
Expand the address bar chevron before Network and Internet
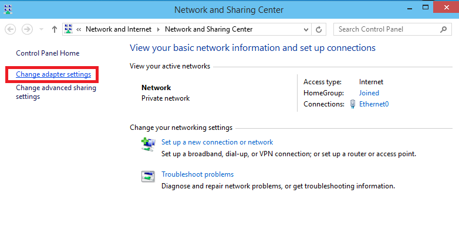click(x=79, y=29)
